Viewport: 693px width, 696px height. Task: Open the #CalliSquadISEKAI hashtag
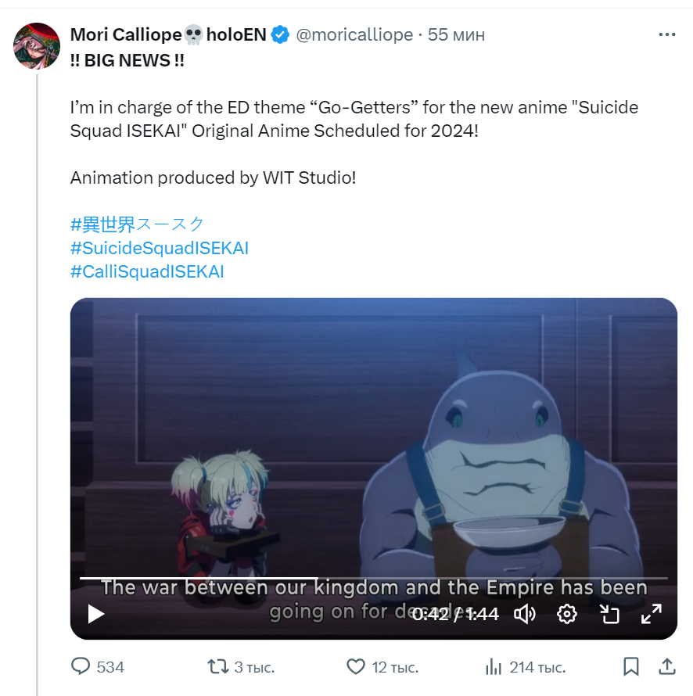click(147, 271)
